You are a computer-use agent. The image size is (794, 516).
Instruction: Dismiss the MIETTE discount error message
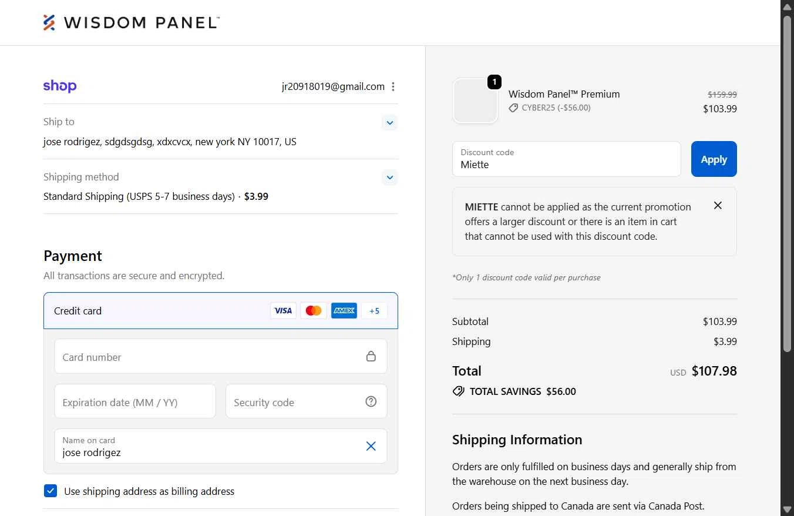[x=718, y=206]
